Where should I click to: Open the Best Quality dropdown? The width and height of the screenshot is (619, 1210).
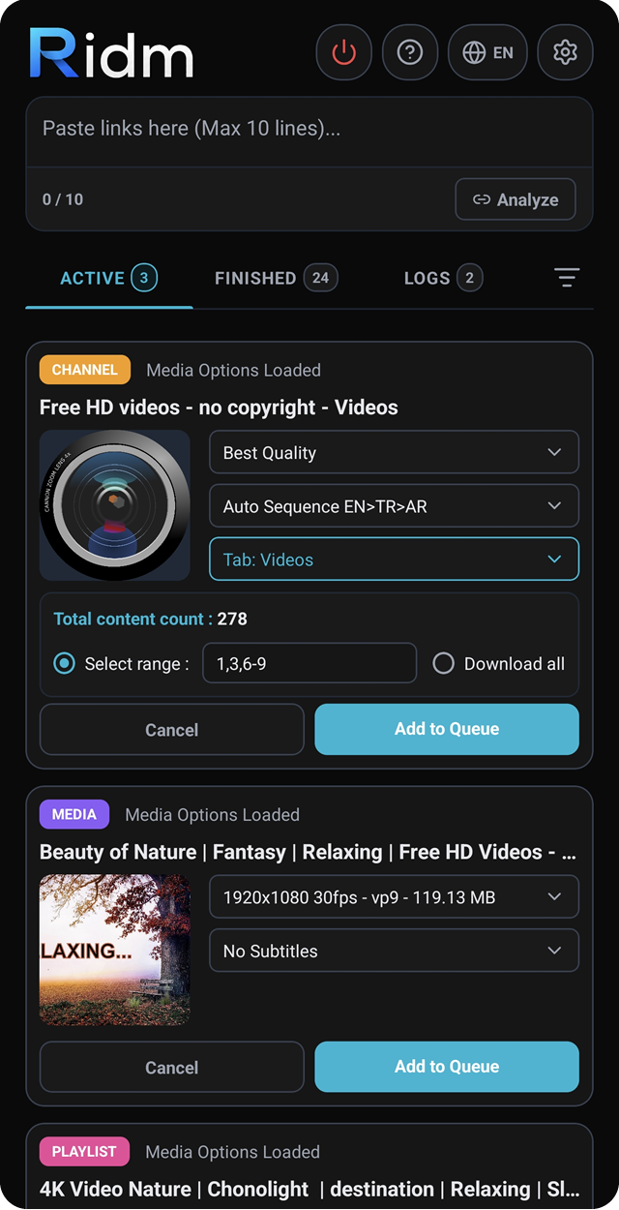(395, 452)
